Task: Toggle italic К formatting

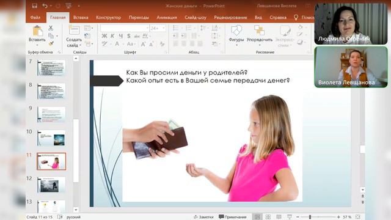Action: pyautogui.click(x=112, y=36)
